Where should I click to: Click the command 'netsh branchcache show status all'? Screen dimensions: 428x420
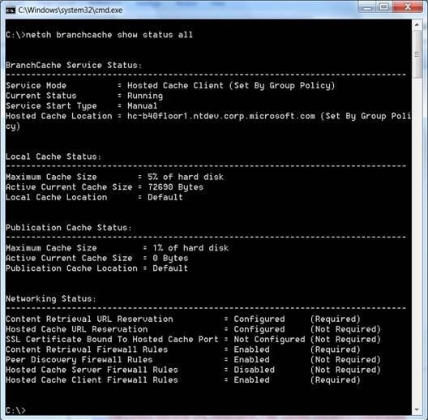tap(109, 35)
